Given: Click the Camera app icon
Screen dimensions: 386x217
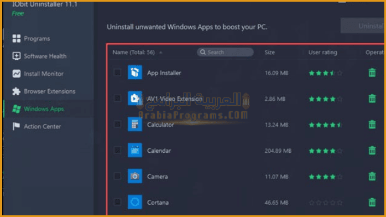Looking at the screenshot, I should point(134,176).
